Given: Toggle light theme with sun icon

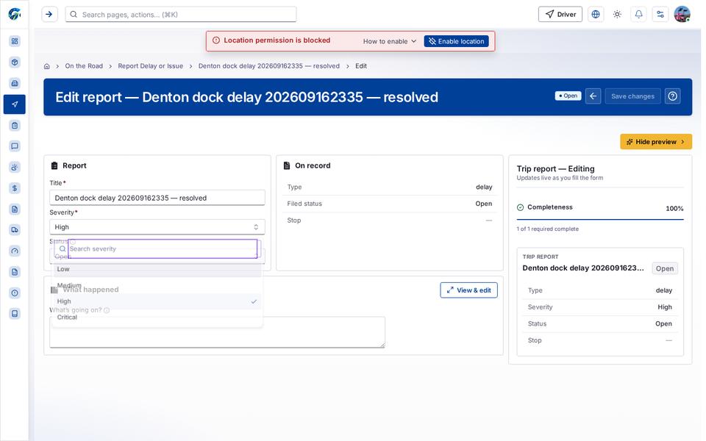Looking at the screenshot, I should coord(617,15).
